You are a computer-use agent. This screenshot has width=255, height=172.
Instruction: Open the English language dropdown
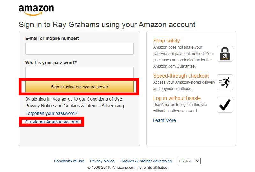(x=189, y=161)
